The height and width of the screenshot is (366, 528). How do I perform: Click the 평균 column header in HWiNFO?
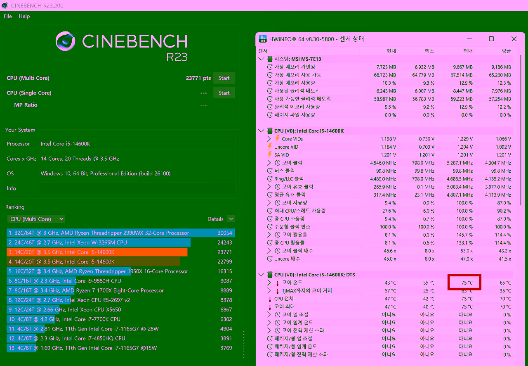[x=506, y=51]
